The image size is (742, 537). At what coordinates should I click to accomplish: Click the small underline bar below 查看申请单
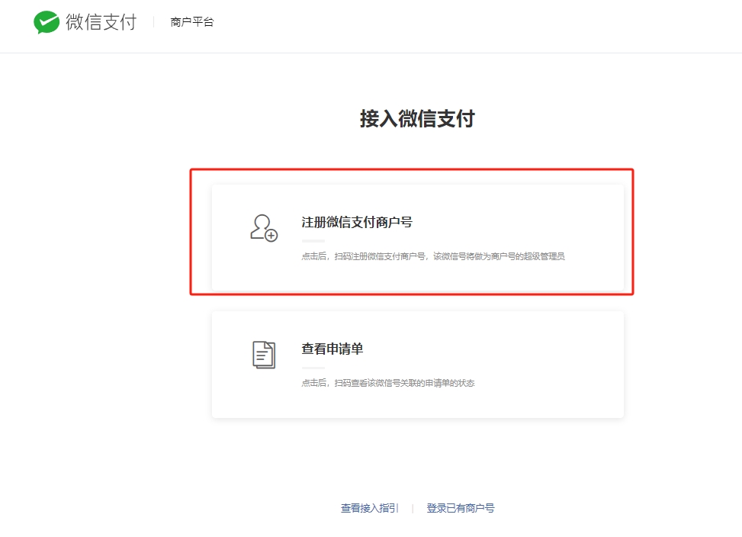click(313, 368)
